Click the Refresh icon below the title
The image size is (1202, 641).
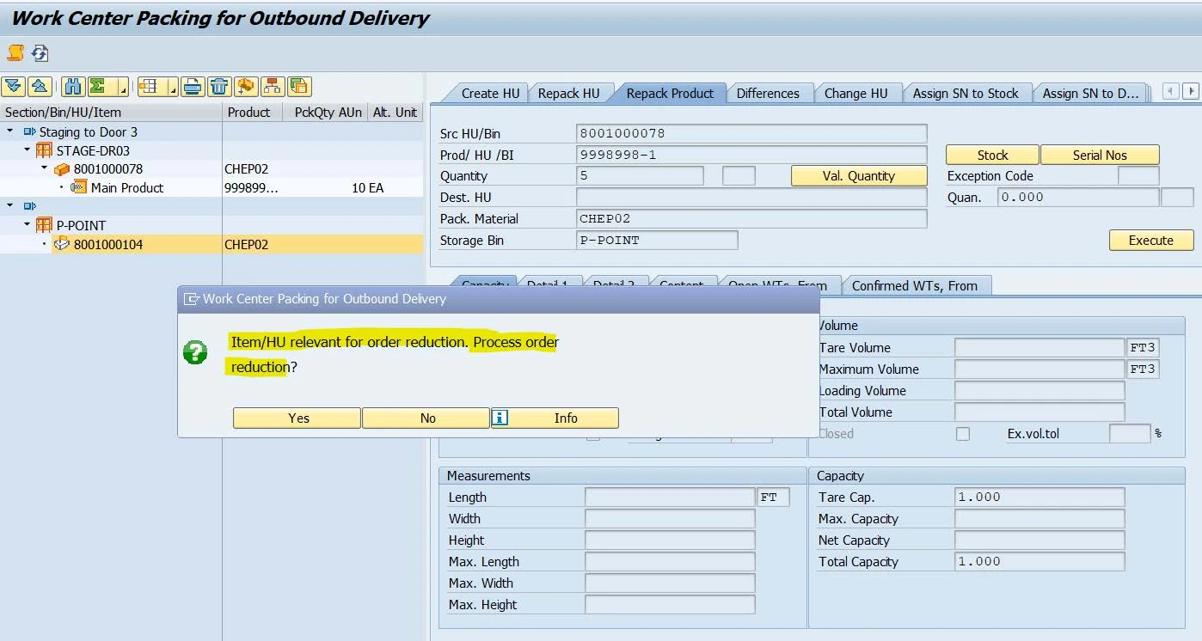pos(40,53)
